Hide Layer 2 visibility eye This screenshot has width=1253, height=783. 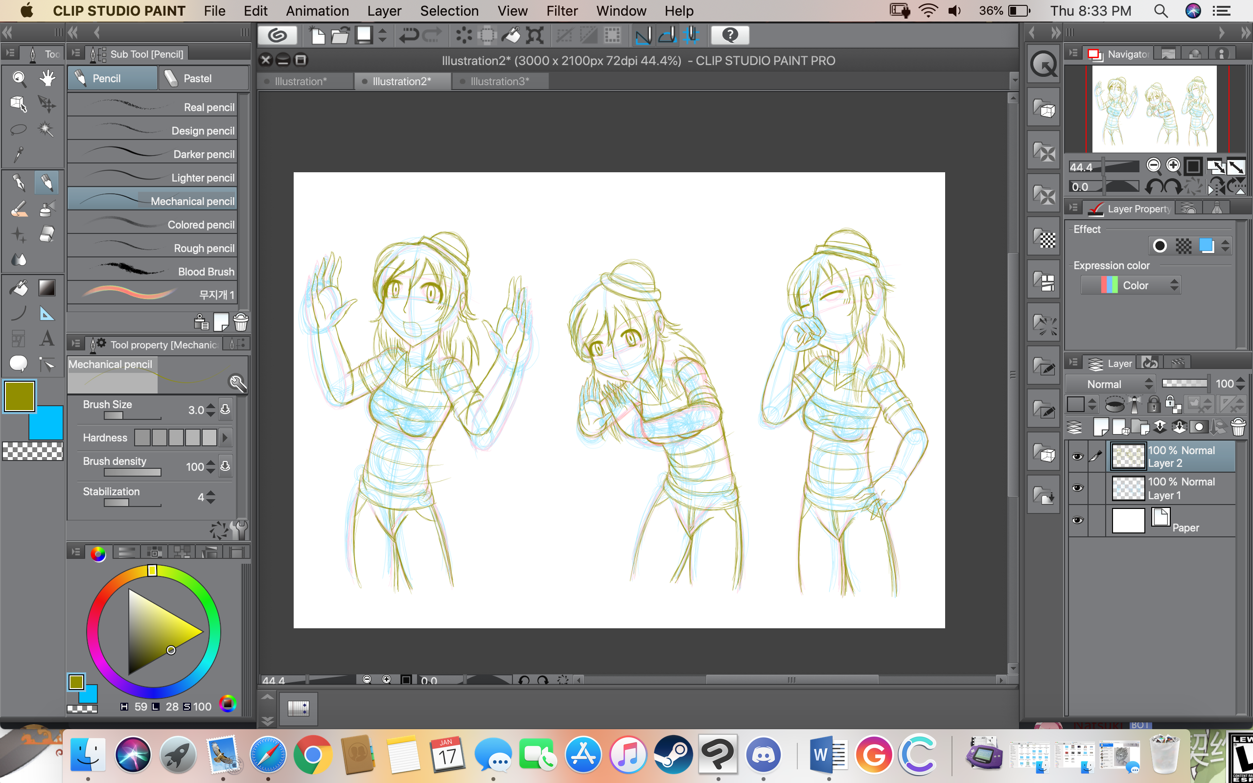pyautogui.click(x=1077, y=457)
